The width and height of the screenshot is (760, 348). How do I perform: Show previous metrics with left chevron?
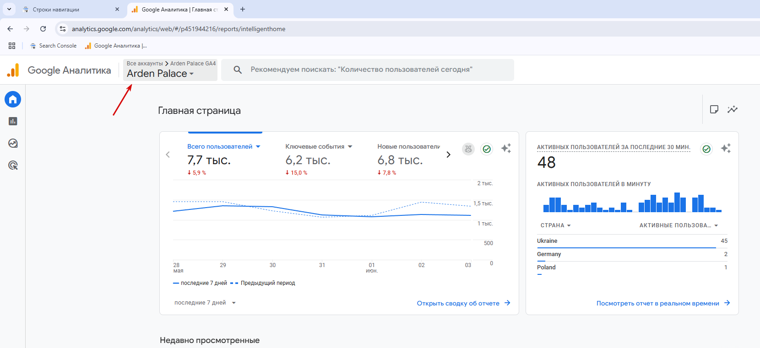point(168,155)
